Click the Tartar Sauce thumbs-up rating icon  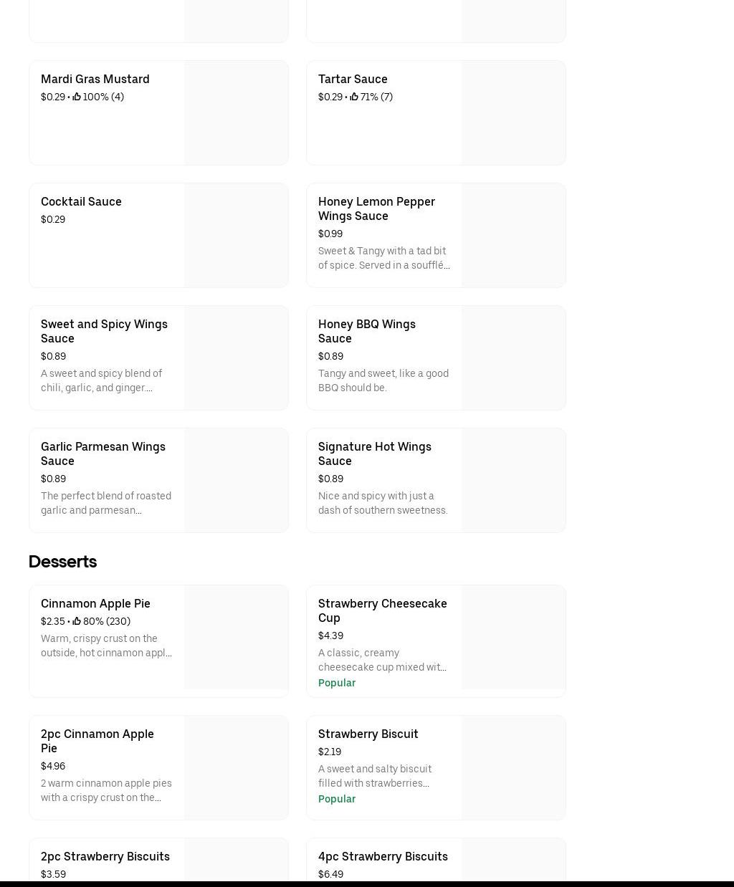(x=354, y=97)
